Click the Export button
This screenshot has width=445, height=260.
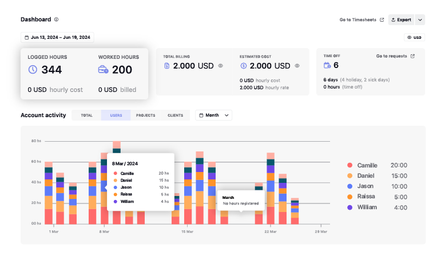(401, 19)
